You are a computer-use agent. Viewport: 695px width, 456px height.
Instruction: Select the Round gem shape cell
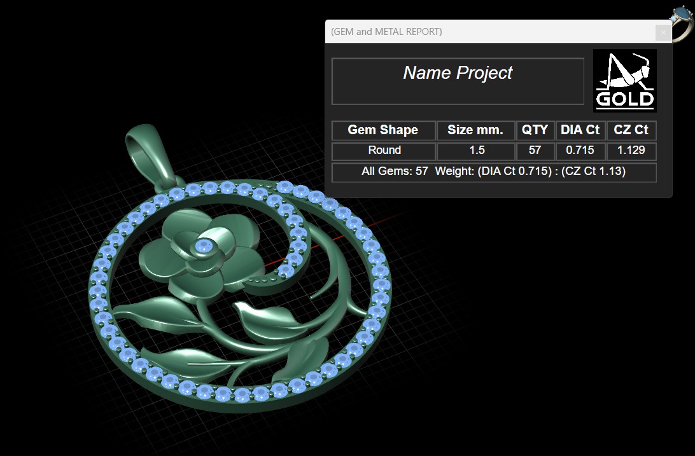pos(384,151)
